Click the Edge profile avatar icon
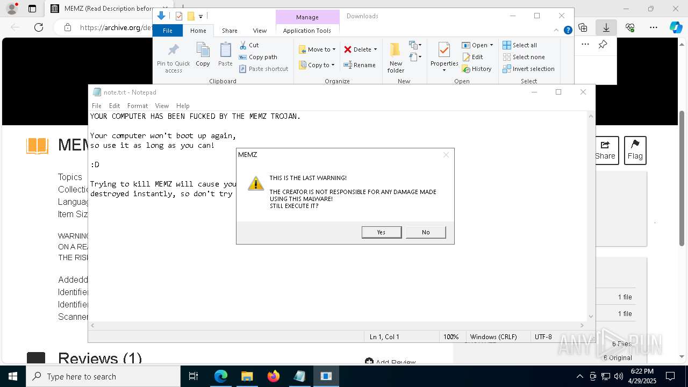688x387 pixels. [x=11, y=9]
